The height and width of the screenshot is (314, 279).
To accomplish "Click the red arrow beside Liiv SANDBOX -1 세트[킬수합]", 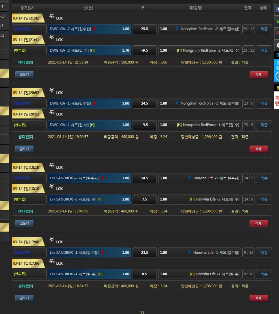I will [102, 252].
